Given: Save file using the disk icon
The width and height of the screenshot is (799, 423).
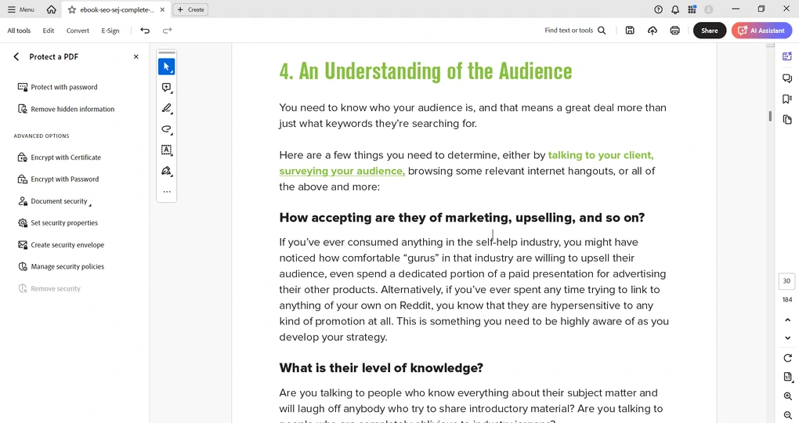Looking at the screenshot, I should [x=630, y=31].
